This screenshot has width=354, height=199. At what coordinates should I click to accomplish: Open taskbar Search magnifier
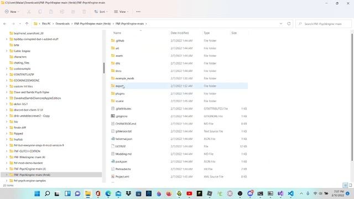tap(48, 193)
